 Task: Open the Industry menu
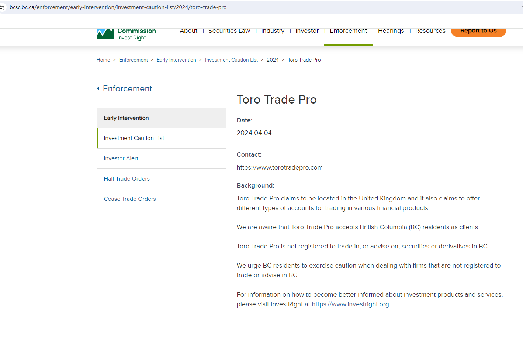(x=273, y=31)
